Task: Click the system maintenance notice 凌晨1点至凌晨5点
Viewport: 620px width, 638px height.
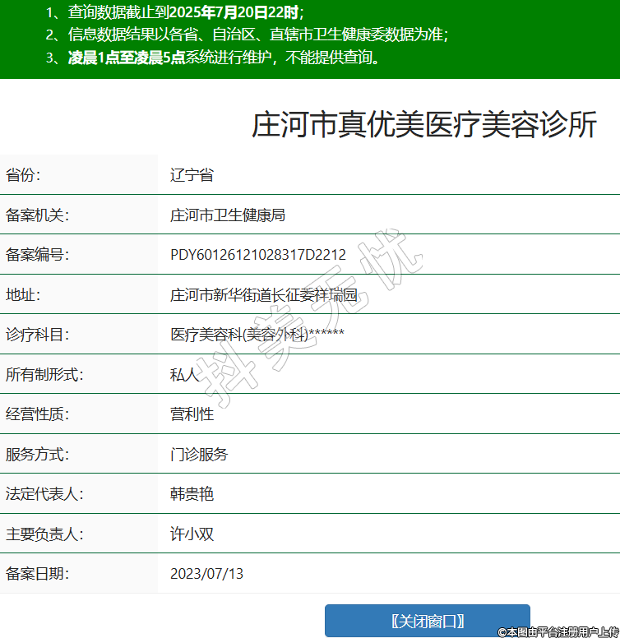Action: click(126, 58)
